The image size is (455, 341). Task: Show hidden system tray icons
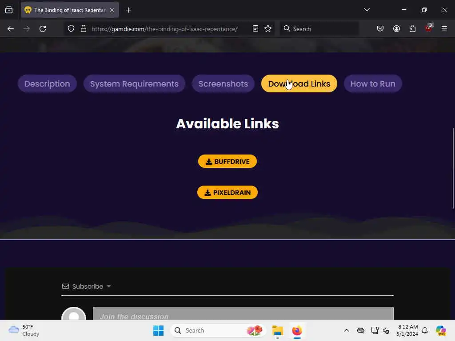click(x=347, y=330)
